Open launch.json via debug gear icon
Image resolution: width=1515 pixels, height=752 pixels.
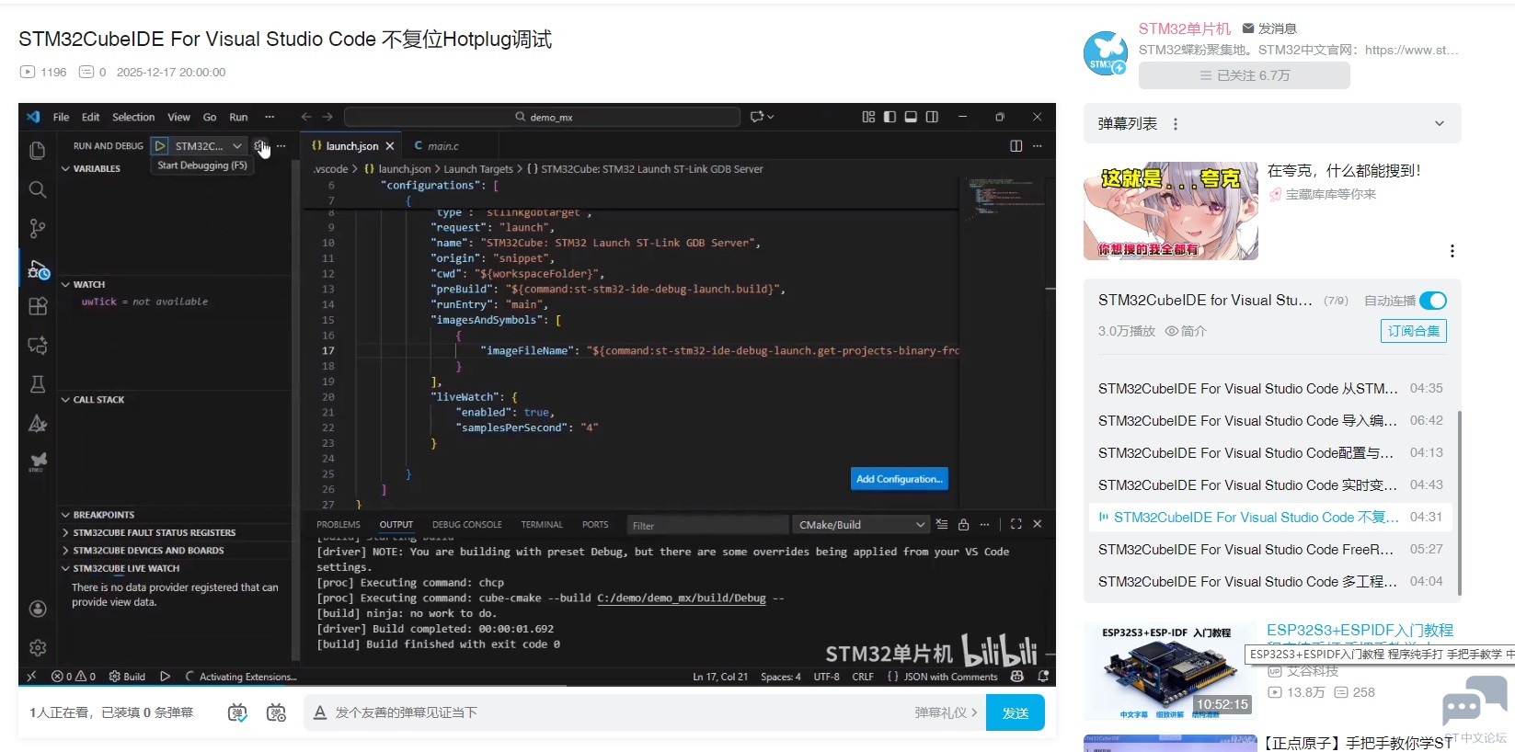260,146
